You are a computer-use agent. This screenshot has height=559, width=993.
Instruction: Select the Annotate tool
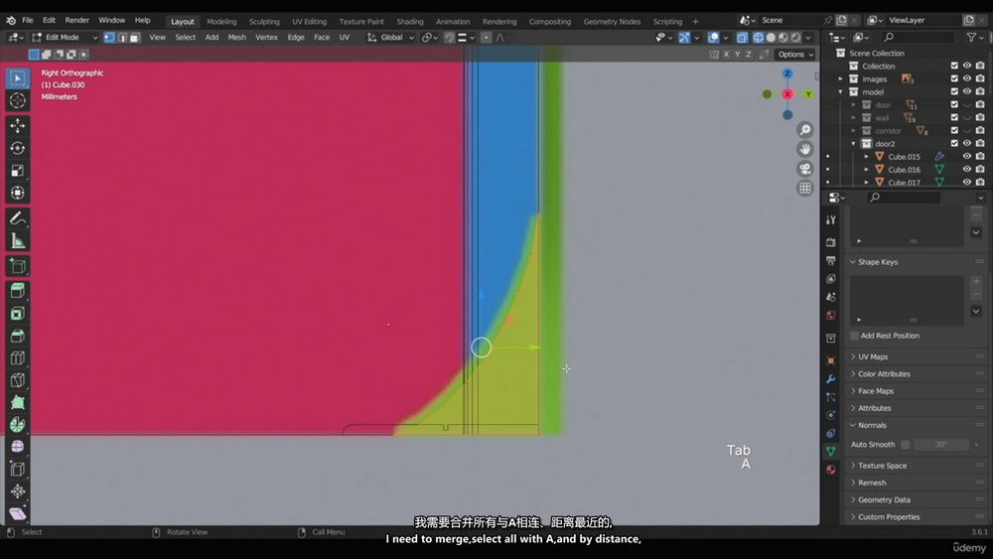pos(17,218)
